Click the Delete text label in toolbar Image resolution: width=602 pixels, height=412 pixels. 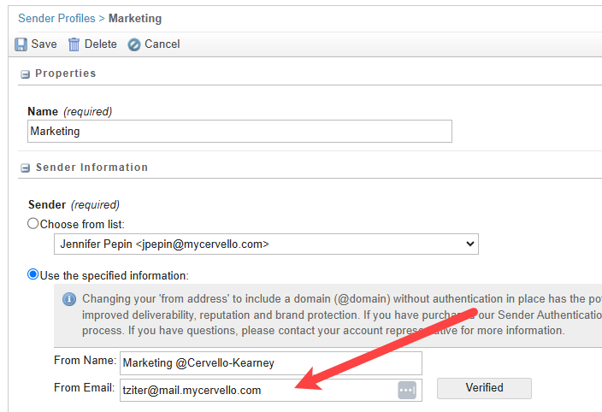point(100,44)
